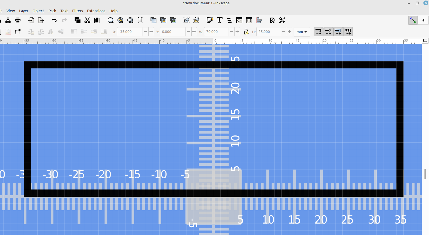
Task: Click the W width field
Action: pos(216,32)
